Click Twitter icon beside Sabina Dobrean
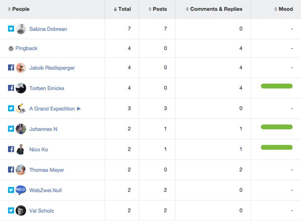Image resolution: width=301 pixels, height=221 pixels. (11, 28)
